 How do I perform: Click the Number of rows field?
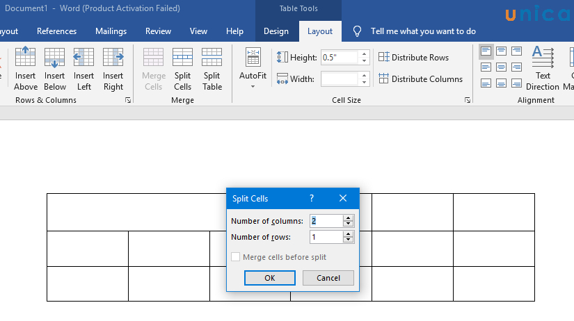[326, 238]
